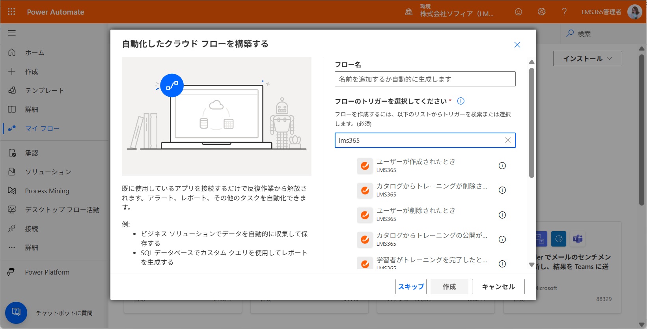Open the settings gear icon
This screenshot has height=329, width=647.
point(542,12)
